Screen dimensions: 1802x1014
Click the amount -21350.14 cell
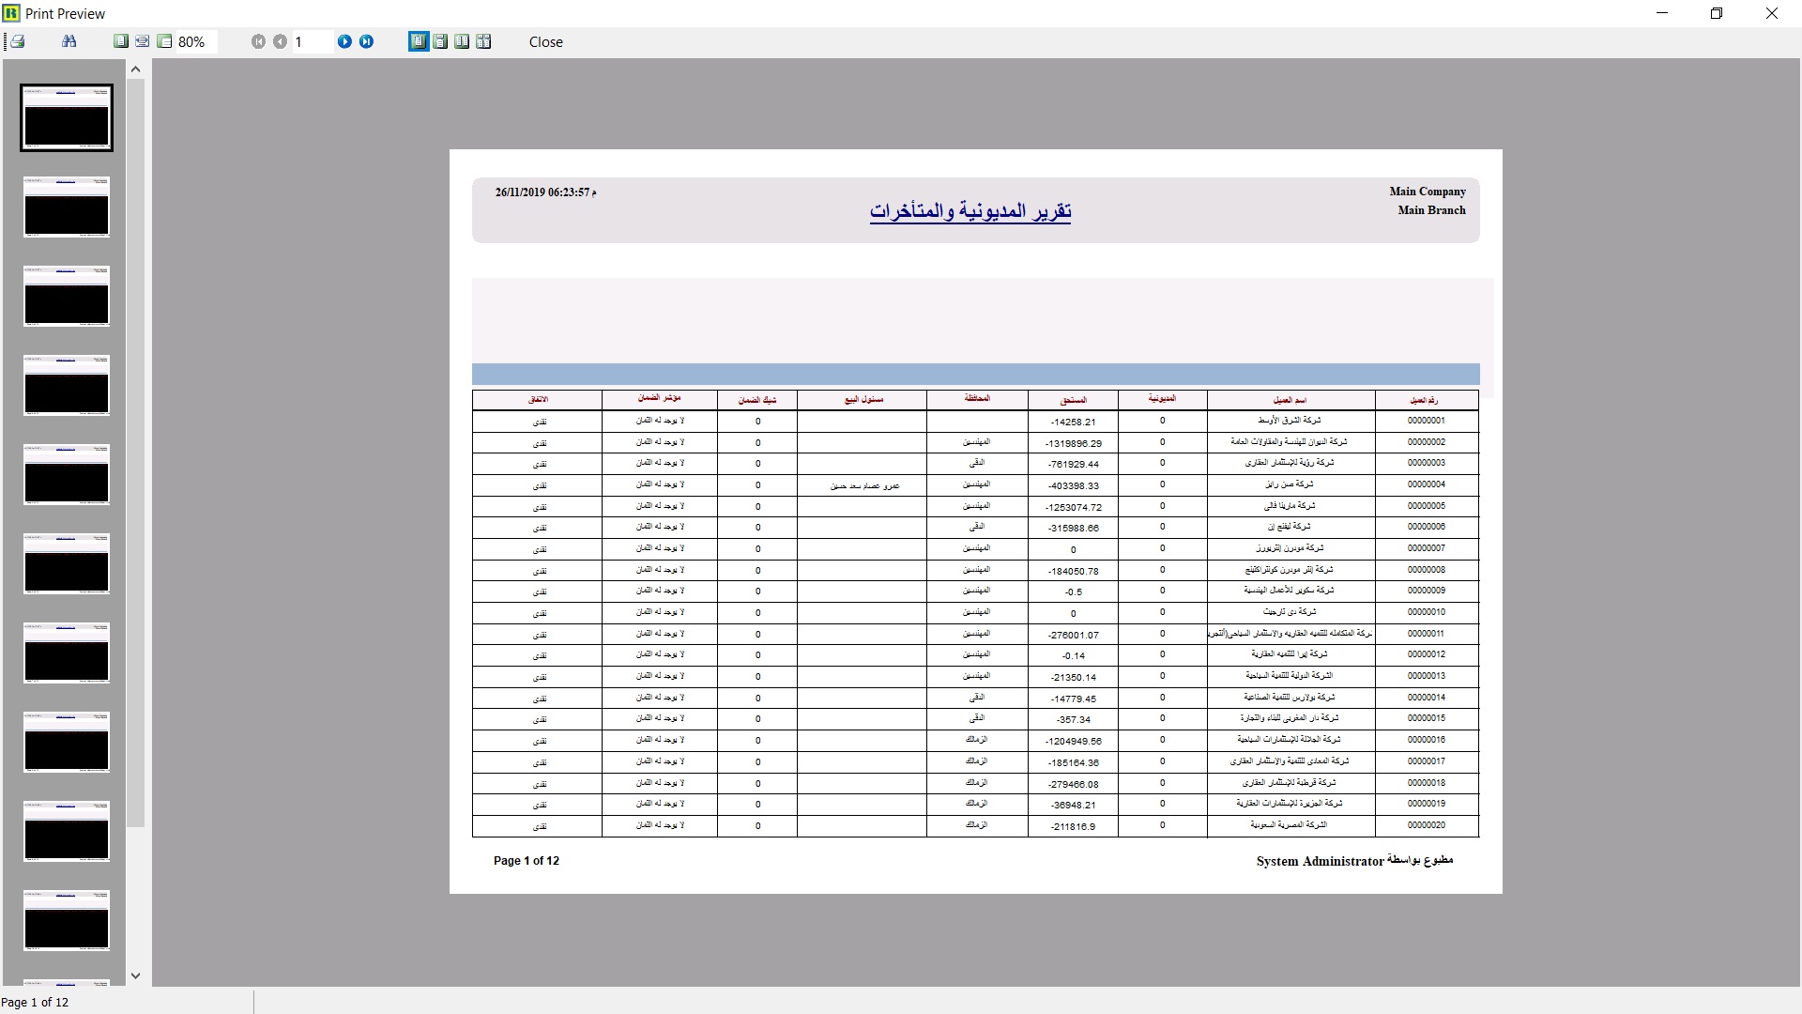(x=1073, y=678)
